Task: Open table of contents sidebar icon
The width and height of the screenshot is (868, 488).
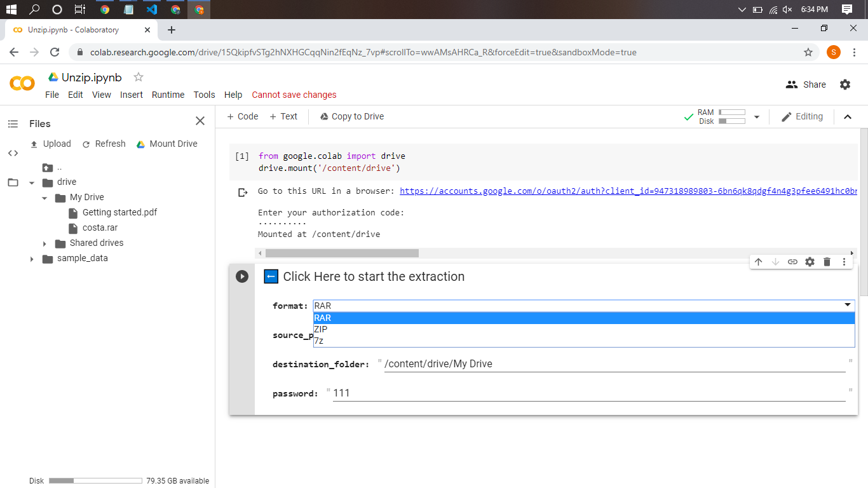Action: coord(13,124)
